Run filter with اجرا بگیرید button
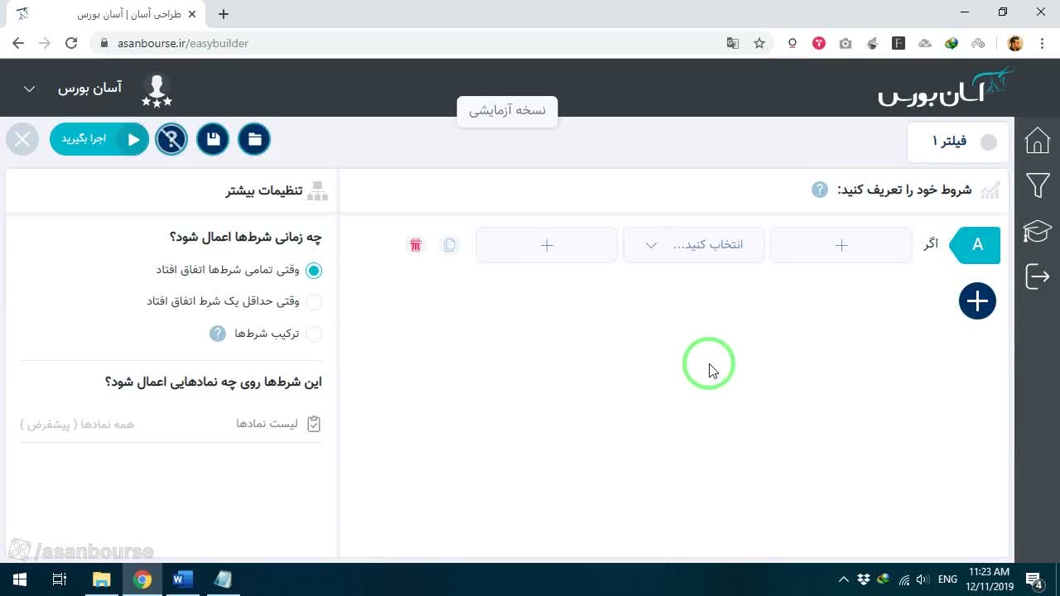Viewport: 1060px width, 596px height. (99, 139)
